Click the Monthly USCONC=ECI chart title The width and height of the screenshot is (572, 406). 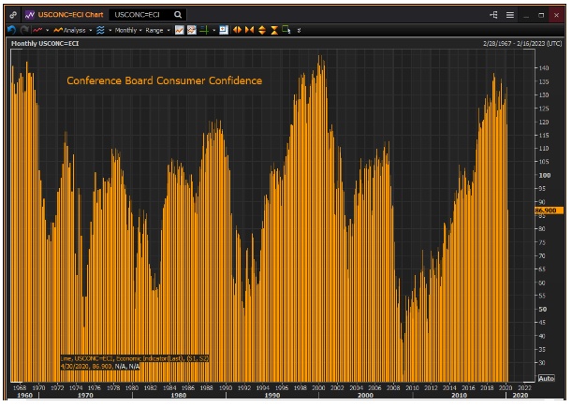[45, 43]
